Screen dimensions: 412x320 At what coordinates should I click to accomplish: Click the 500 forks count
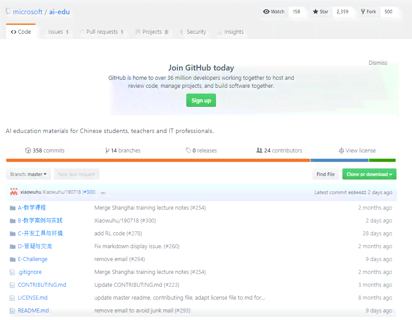coord(388,12)
